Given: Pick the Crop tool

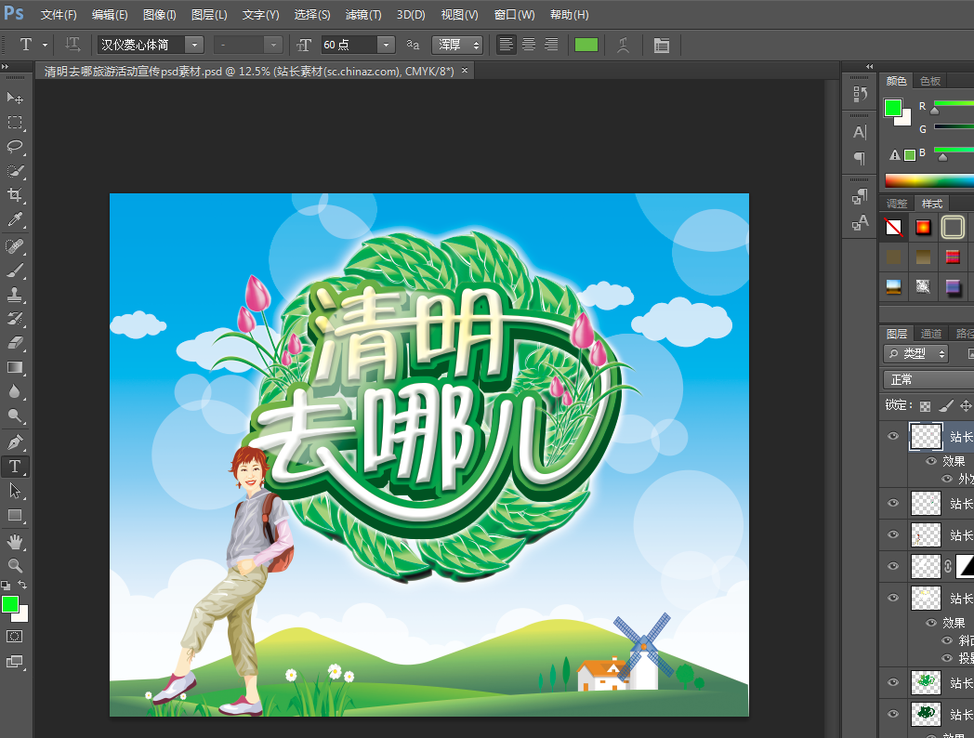Looking at the screenshot, I should coord(15,195).
